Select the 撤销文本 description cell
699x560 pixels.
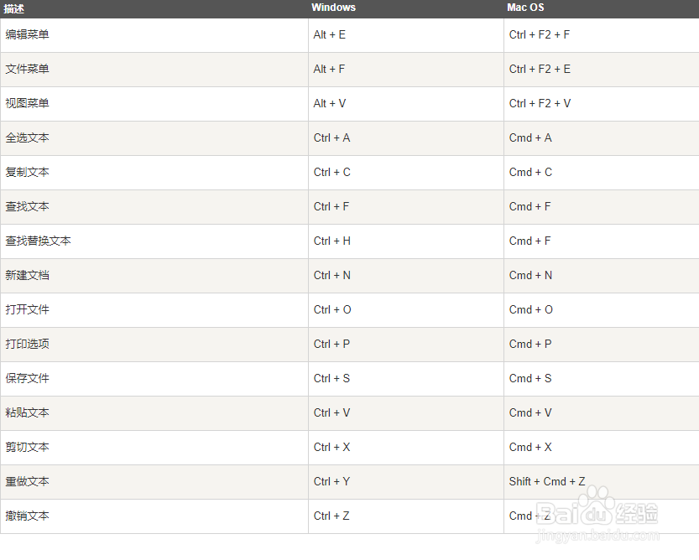28,516
